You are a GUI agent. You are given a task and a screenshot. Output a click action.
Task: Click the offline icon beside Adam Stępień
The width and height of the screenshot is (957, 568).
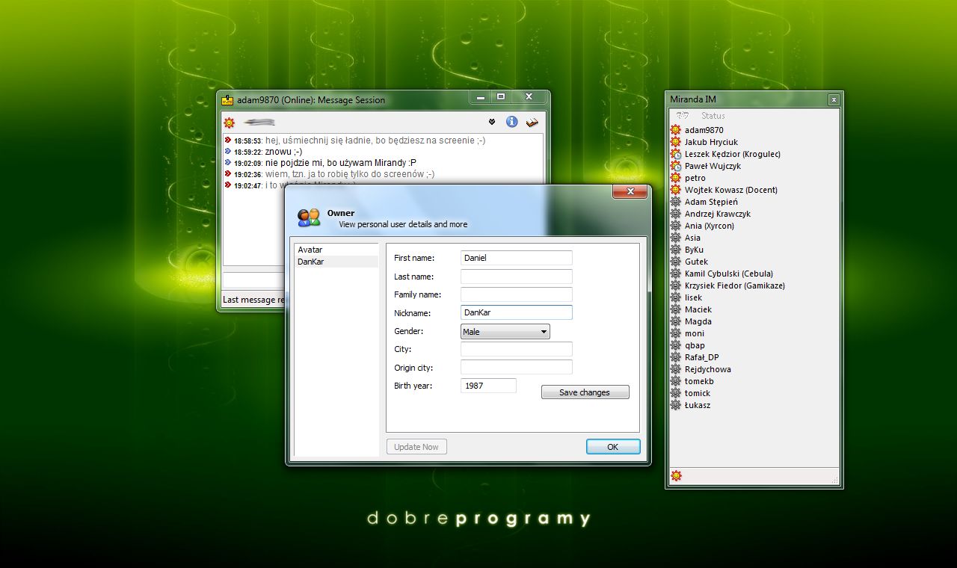click(x=676, y=202)
